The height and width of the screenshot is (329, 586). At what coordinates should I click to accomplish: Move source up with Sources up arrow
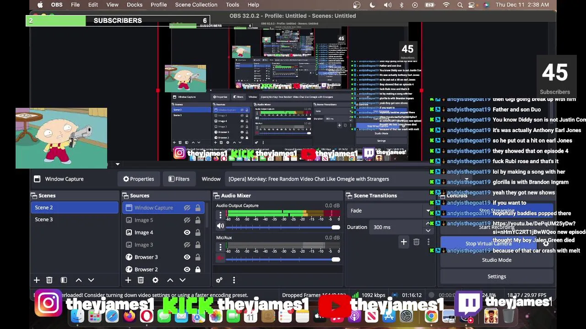170,280
